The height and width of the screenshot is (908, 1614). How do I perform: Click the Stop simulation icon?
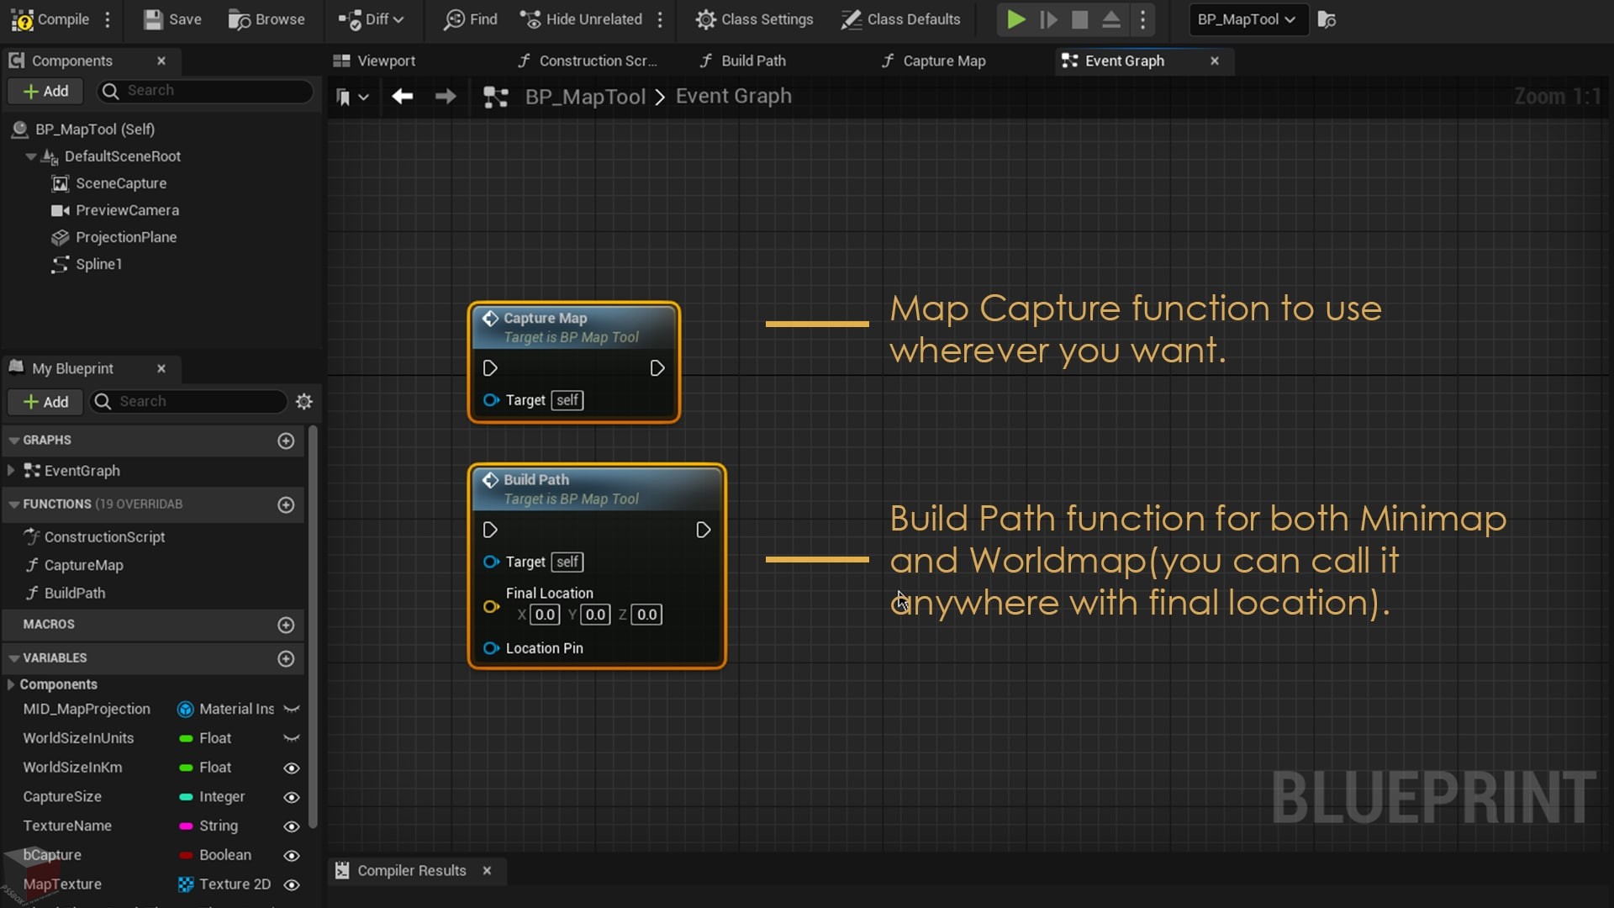click(1081, 18)
